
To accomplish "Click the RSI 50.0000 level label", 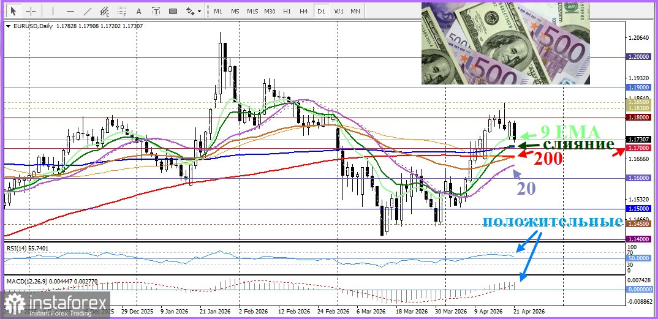I will point(639,258).
